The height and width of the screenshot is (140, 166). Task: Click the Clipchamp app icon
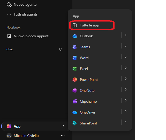[x=75, y=101]
